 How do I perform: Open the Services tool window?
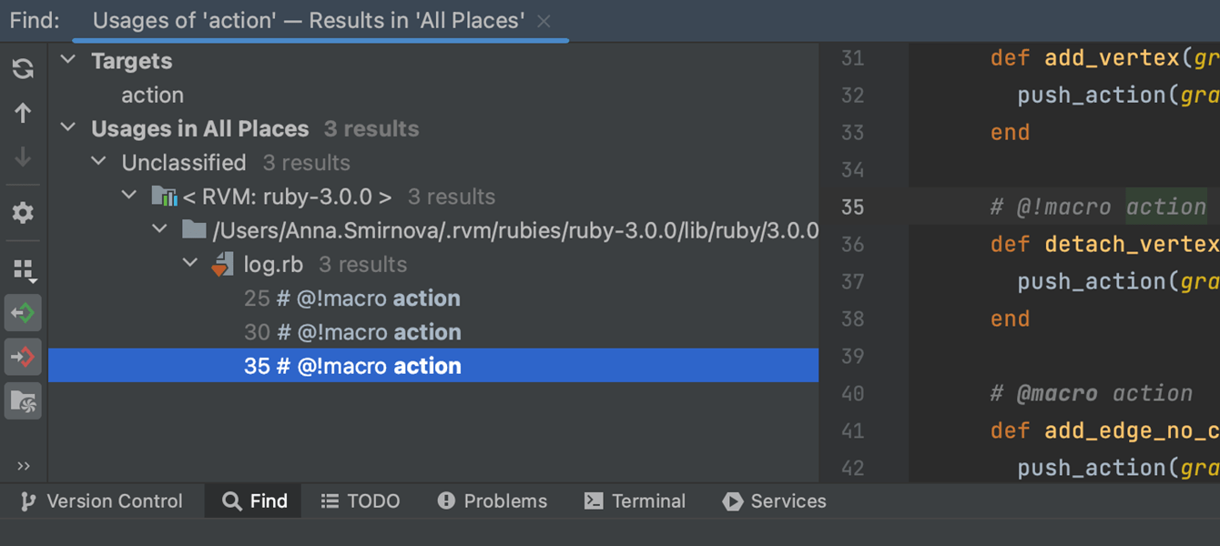775,501
